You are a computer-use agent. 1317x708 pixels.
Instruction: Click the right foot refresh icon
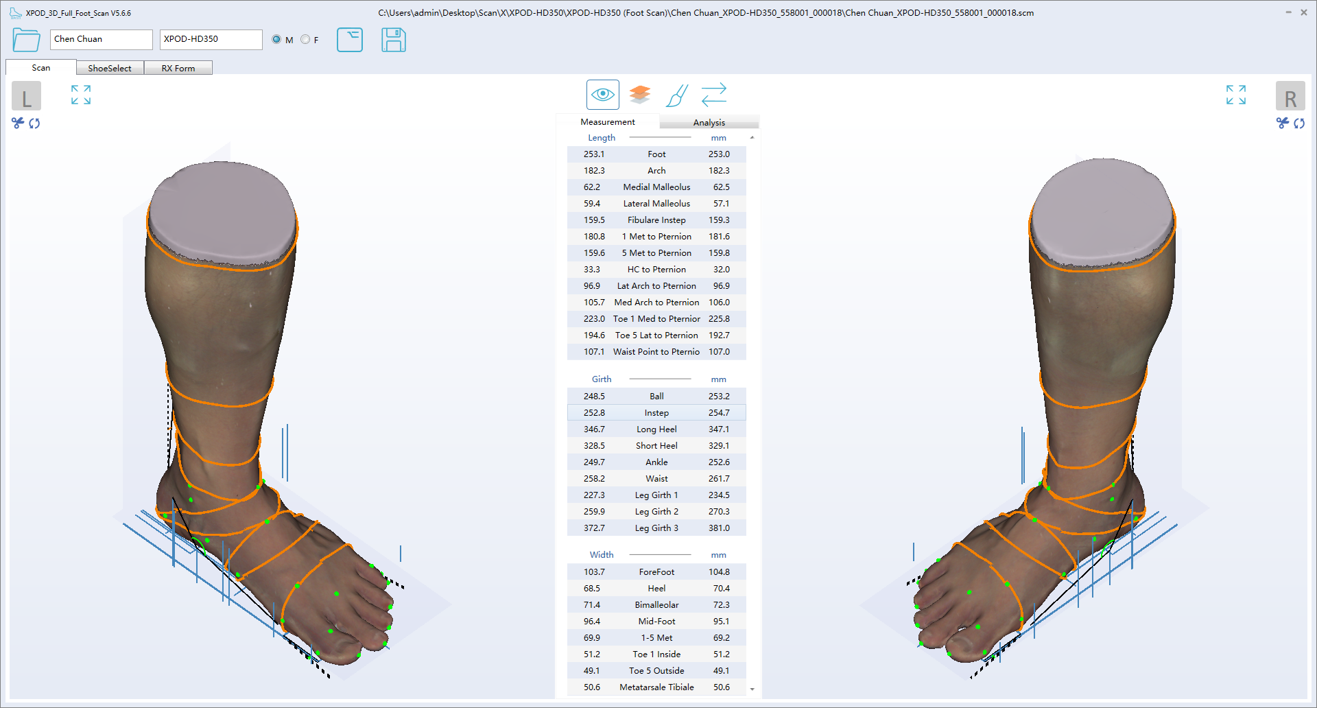1299,123
